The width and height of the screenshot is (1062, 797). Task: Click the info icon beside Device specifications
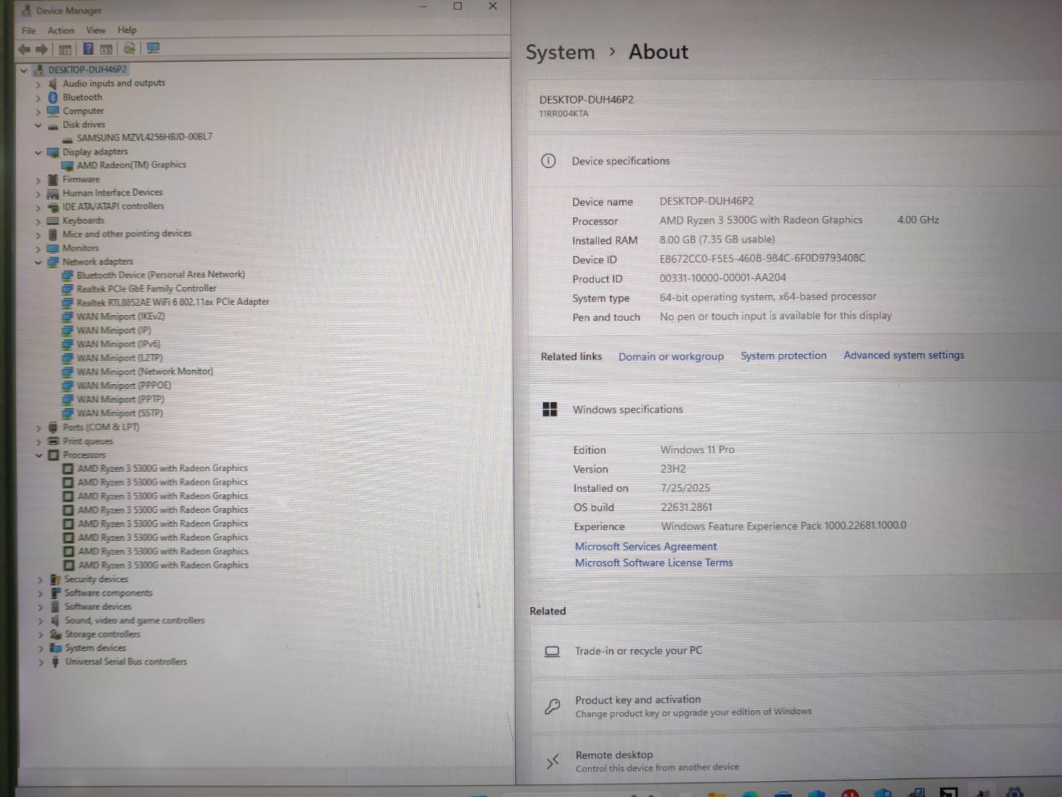548,161
